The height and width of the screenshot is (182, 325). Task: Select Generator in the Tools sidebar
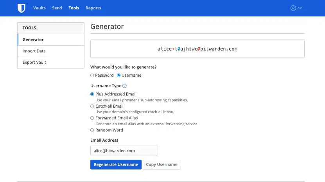click(x=51, y=40)
